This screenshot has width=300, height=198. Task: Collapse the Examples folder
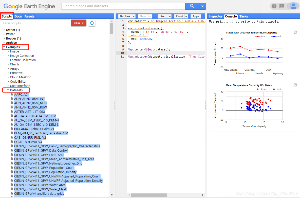tap(4, 47)
